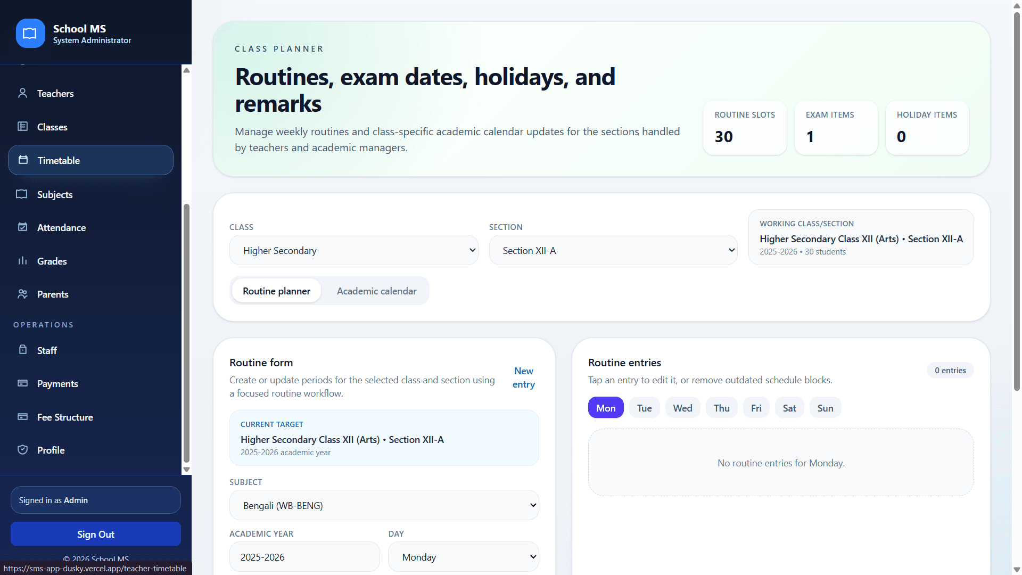Click the page scrollbar thumb
The image size is (1022, 575).
coord(1017,202)
